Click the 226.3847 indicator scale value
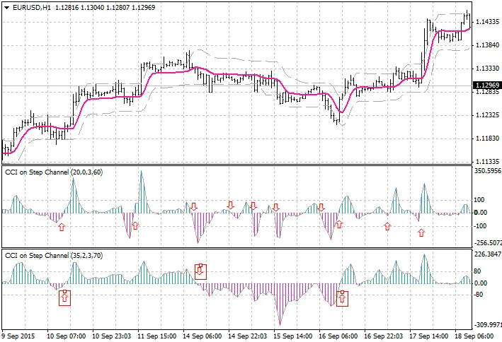Screen dimensions: 502x342 click(486, 254)
